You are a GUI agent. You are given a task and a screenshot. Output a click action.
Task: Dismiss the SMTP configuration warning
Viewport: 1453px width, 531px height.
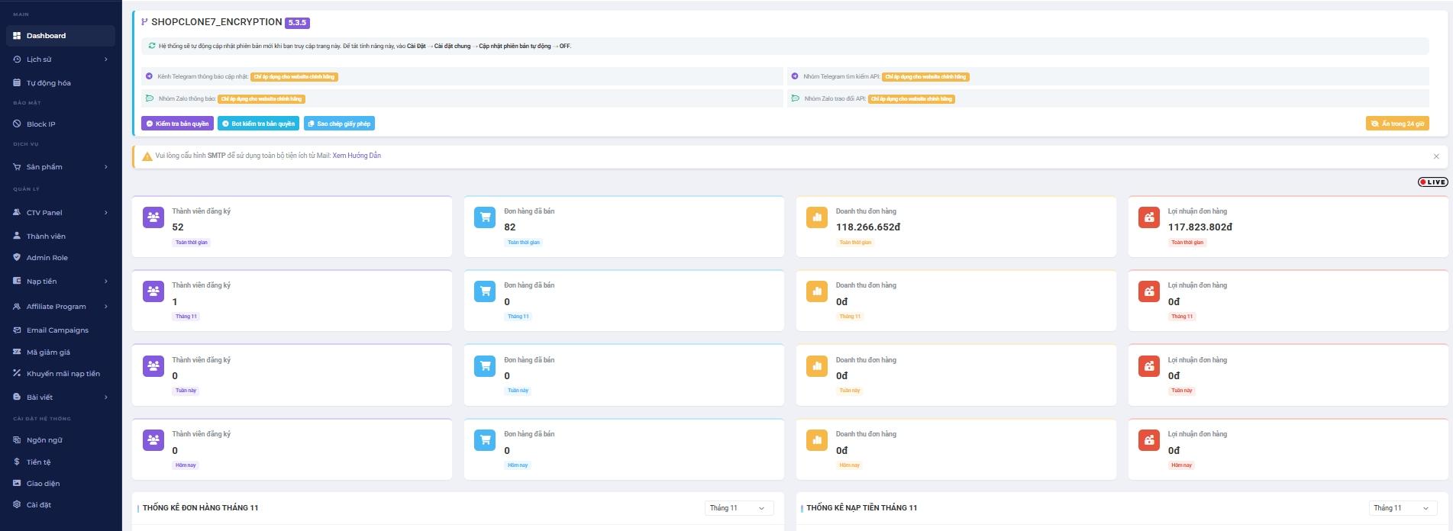coord(1436,156)
